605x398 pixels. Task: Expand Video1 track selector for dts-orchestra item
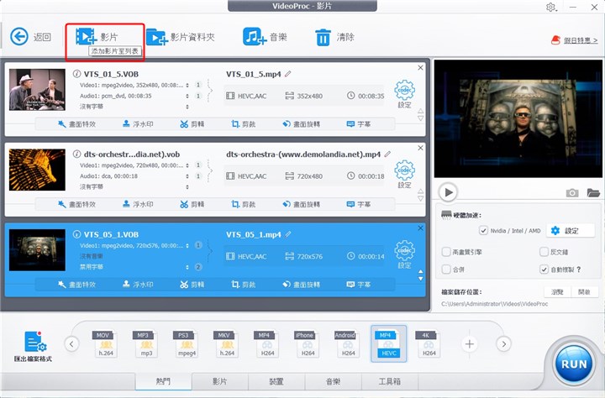pos(187,165)
